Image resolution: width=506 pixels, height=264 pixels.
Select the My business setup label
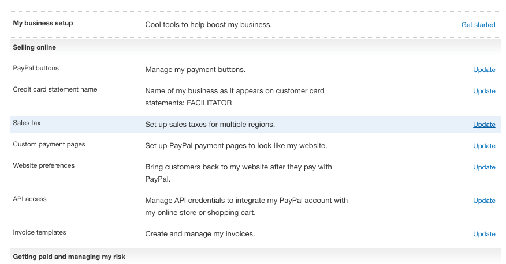coord(43,23)
